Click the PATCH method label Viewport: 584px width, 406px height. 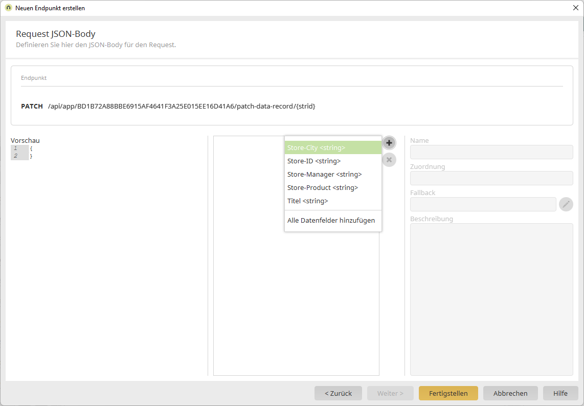click(x=32, y=106)
